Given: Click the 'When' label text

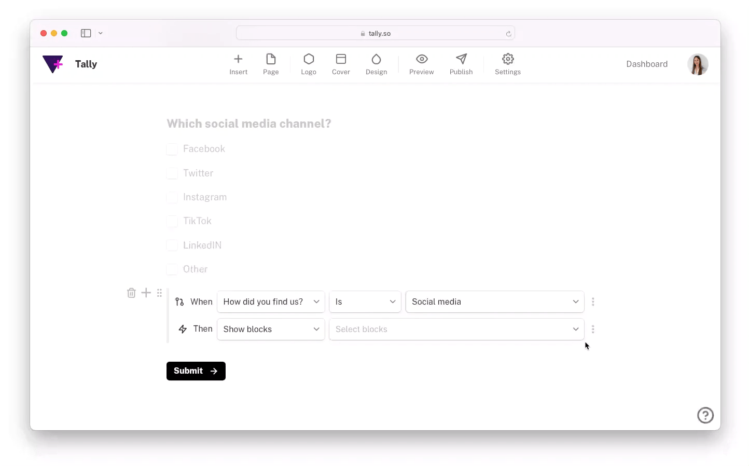Looking at the screenshot, I should point(201,301).
